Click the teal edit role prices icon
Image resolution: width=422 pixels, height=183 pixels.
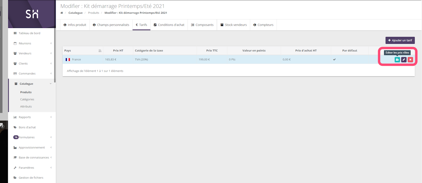pos(397,60)
